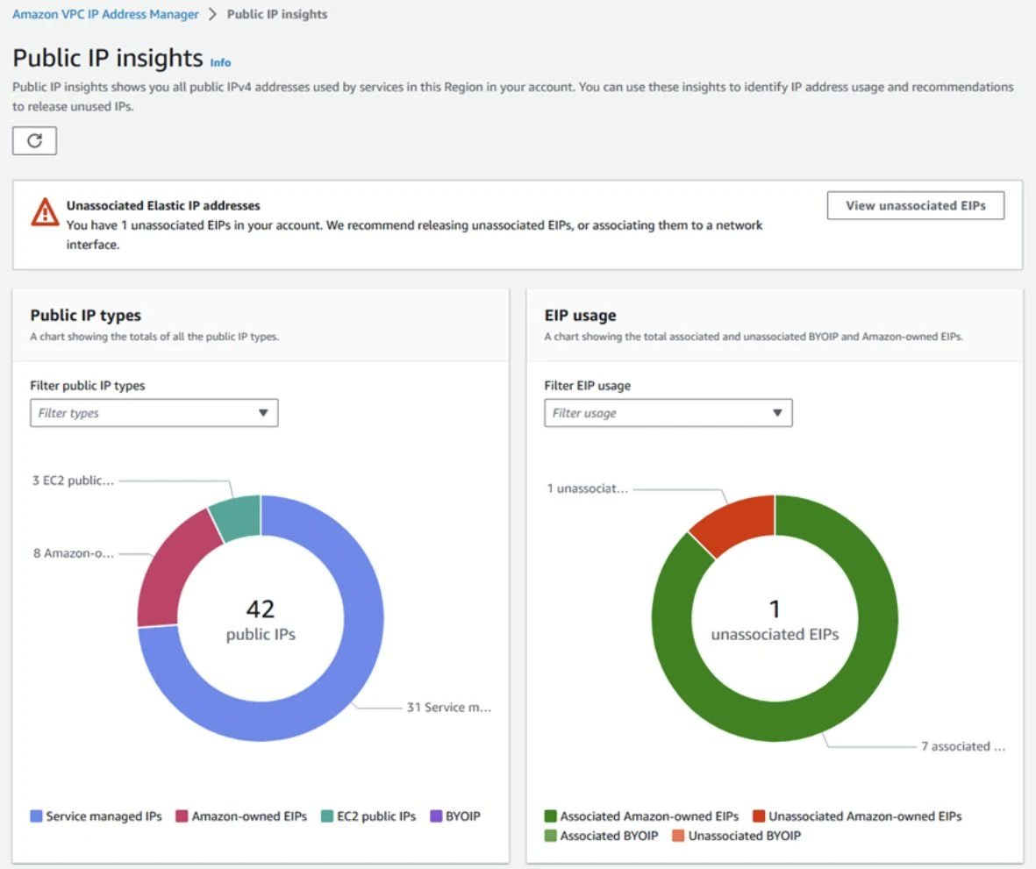The image size is (1036, 869).
Task: Open the Filter usage dropdown
Action: (668, 412)
